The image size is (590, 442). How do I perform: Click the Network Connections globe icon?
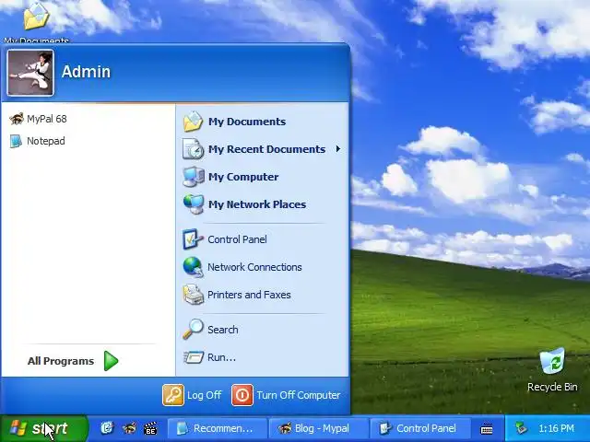[193, 267]
